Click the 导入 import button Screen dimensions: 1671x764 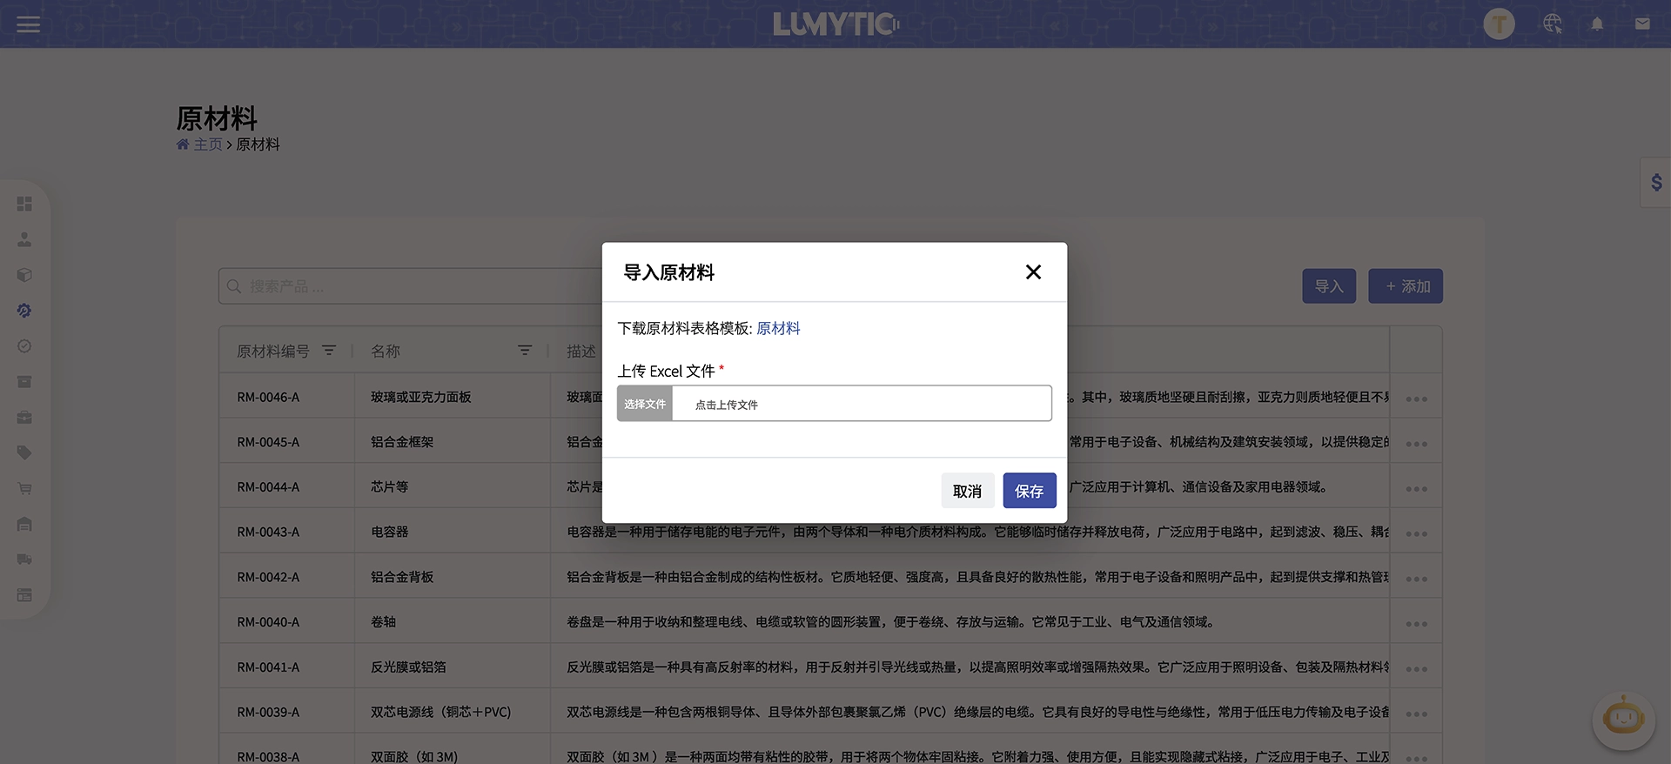(x=1329, y=286)
